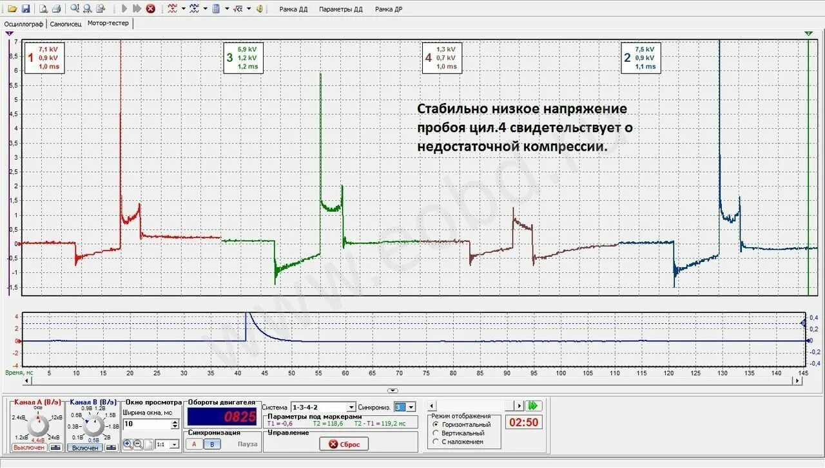Click the Пауза control in Синхронизация panel
Screen dimensions: 825x468
pyautogui.click(x=248, y=445)
